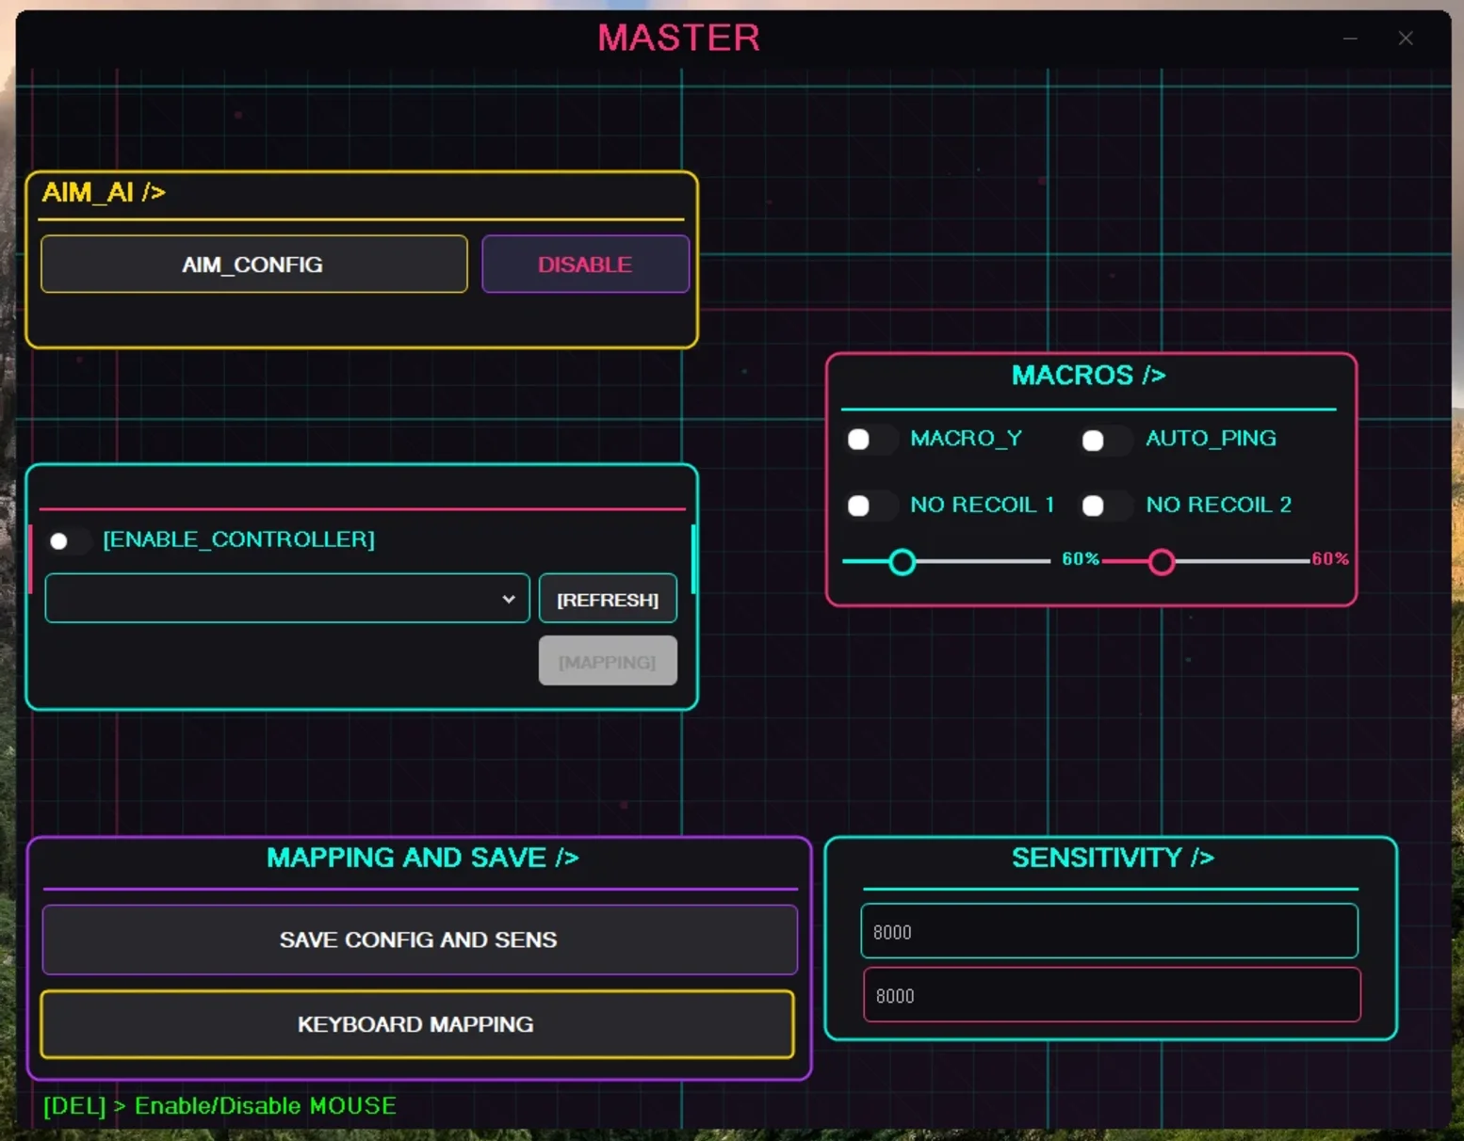Click the pink DISABLE button
This screenshot has height=1141, width=1464.
pyautogui.click(x=585, y=265)
